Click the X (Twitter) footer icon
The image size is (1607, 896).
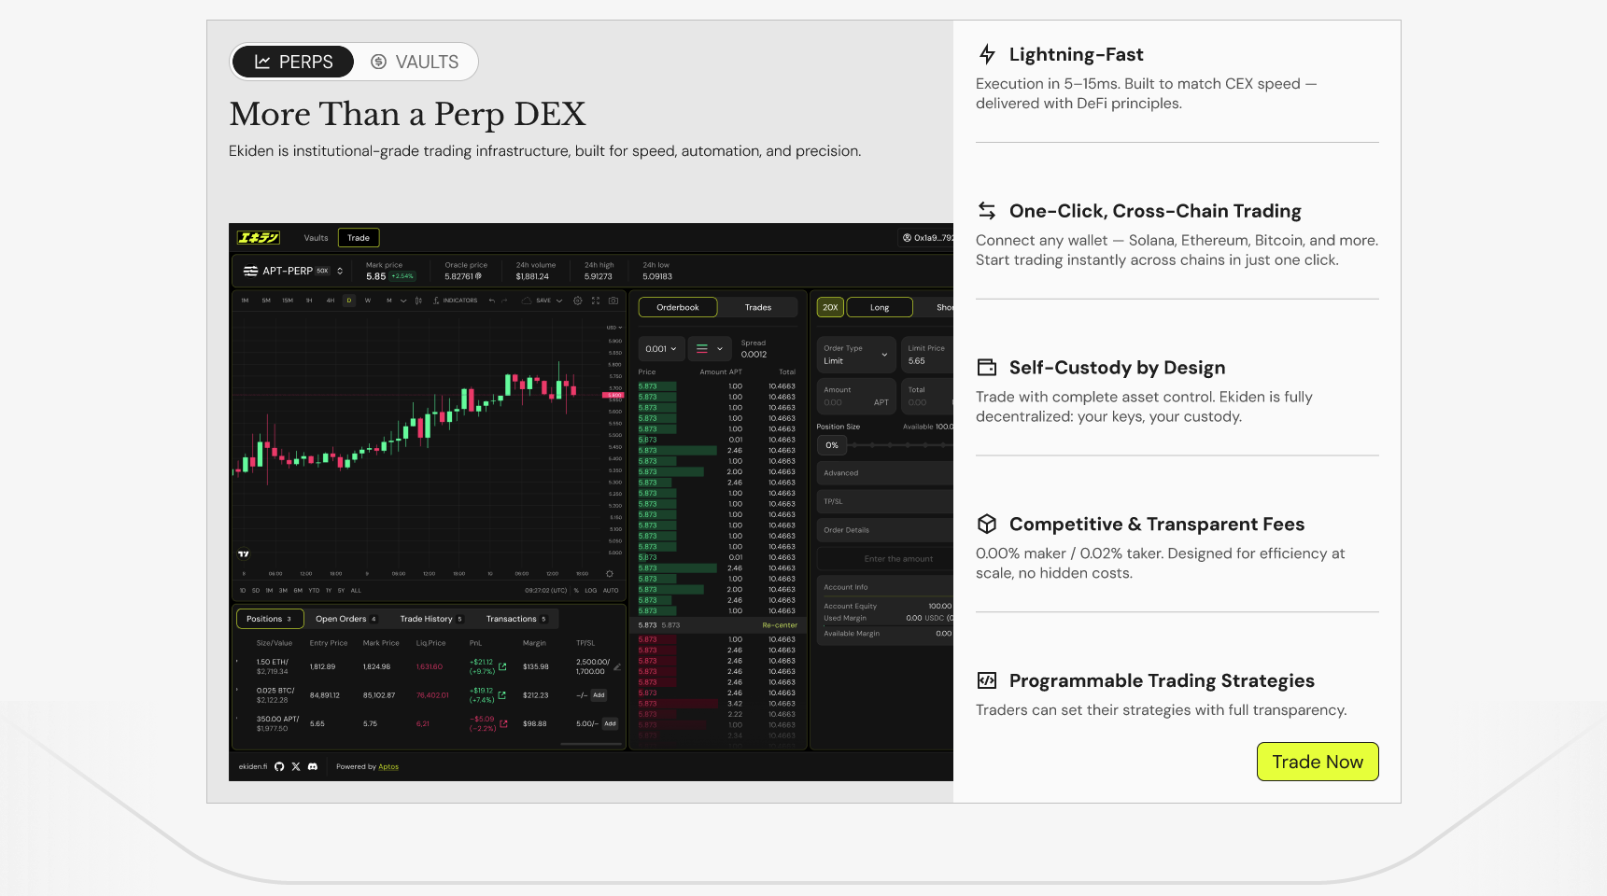tap(296, 766)
